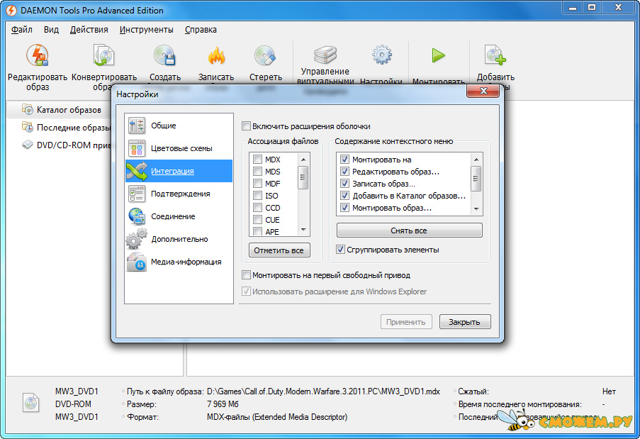Close the Настройки dialog with X

(483, 91)
